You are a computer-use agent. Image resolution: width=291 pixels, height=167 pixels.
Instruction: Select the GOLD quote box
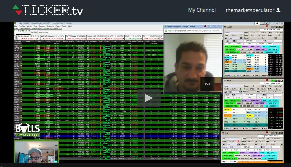(134, 38)
